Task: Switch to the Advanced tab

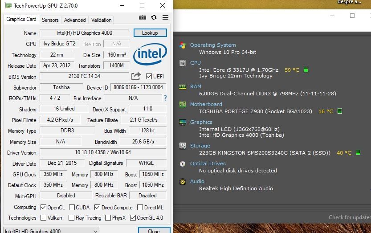Action: (75, 20)
